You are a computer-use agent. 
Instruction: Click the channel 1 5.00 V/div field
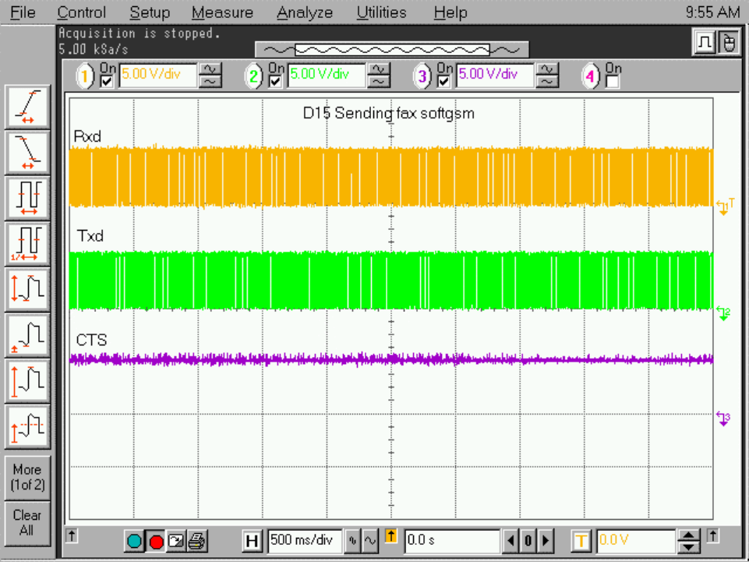tap(158, 76)
